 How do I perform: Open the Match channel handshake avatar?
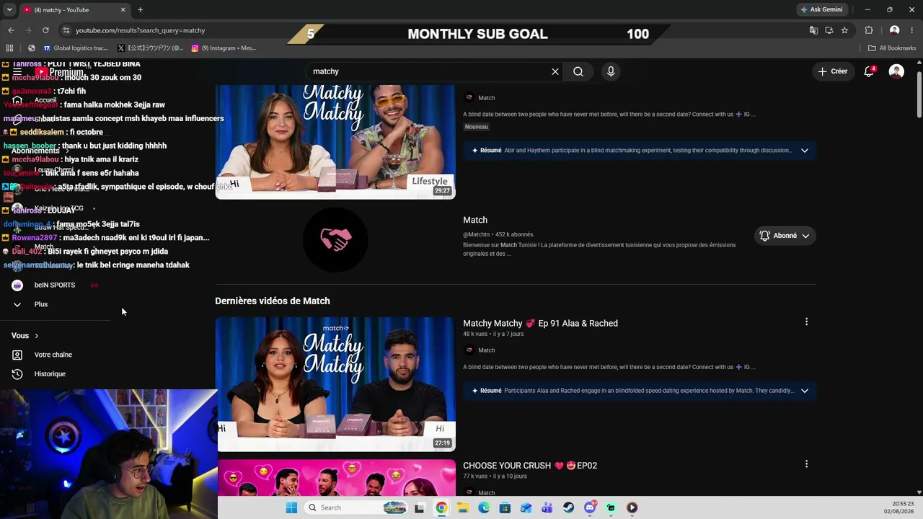[335, 239]
